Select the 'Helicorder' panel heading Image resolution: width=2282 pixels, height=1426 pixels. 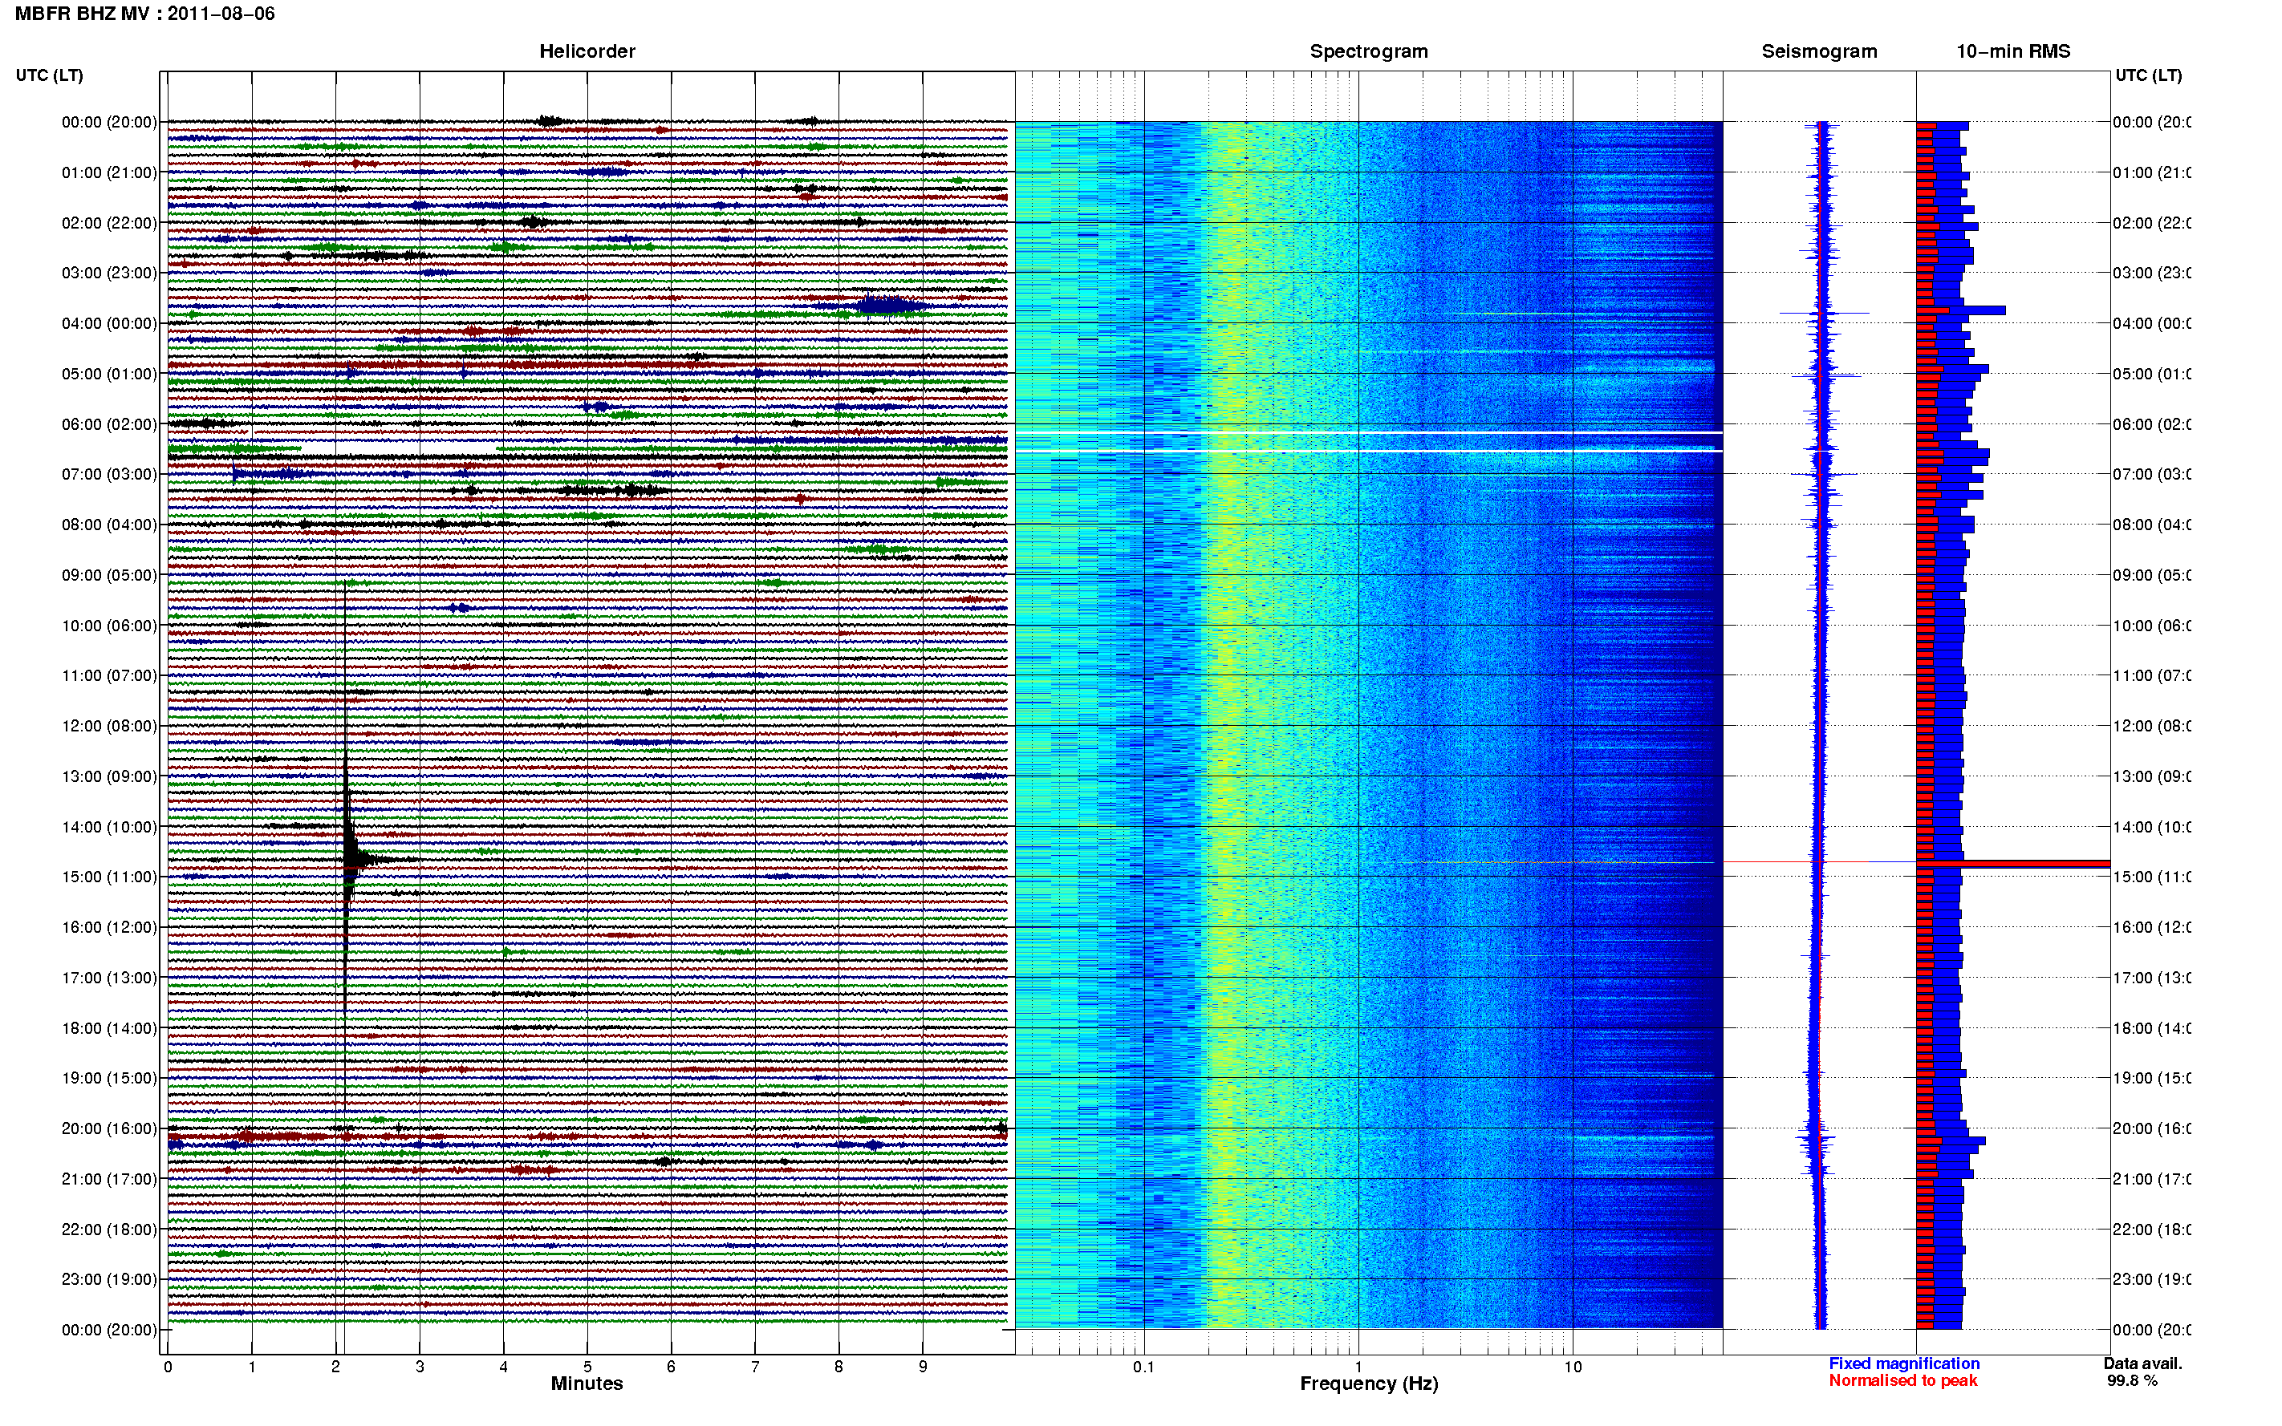(x=587, y=51)
